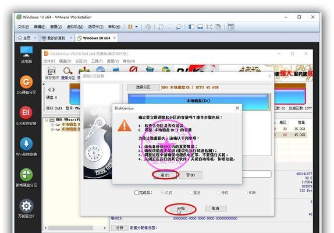This screenshot has width=334, height=233.
Task: Click the 取消 button in resize dialog
Action: [215, 209]
